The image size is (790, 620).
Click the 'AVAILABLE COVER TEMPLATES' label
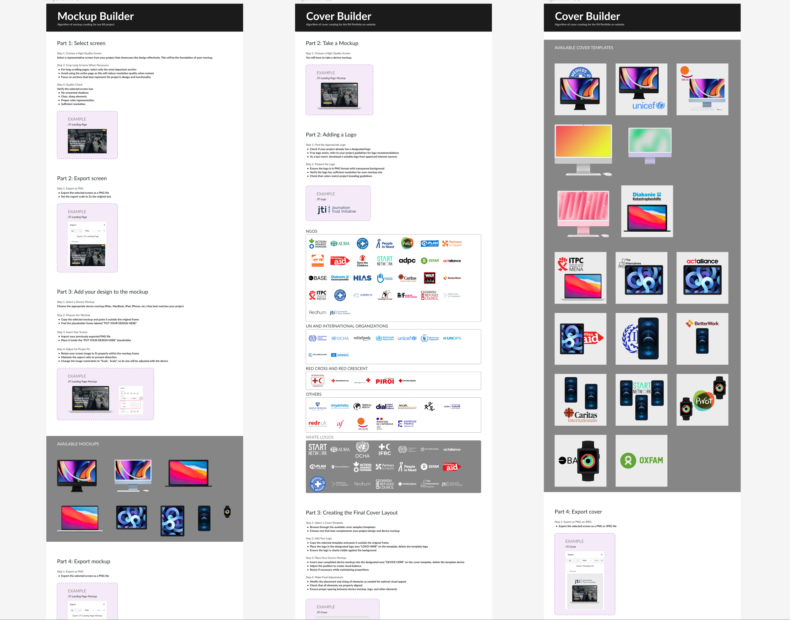coord(584,48)
